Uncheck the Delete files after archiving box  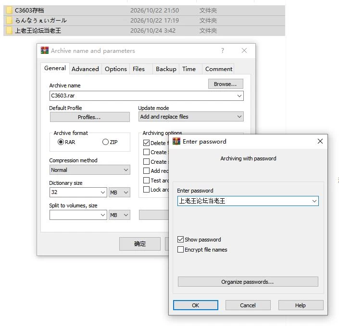[146, 143]
